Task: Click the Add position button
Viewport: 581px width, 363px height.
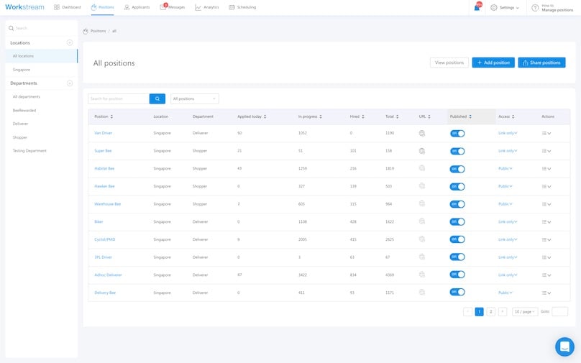Action: click(493, 63)
